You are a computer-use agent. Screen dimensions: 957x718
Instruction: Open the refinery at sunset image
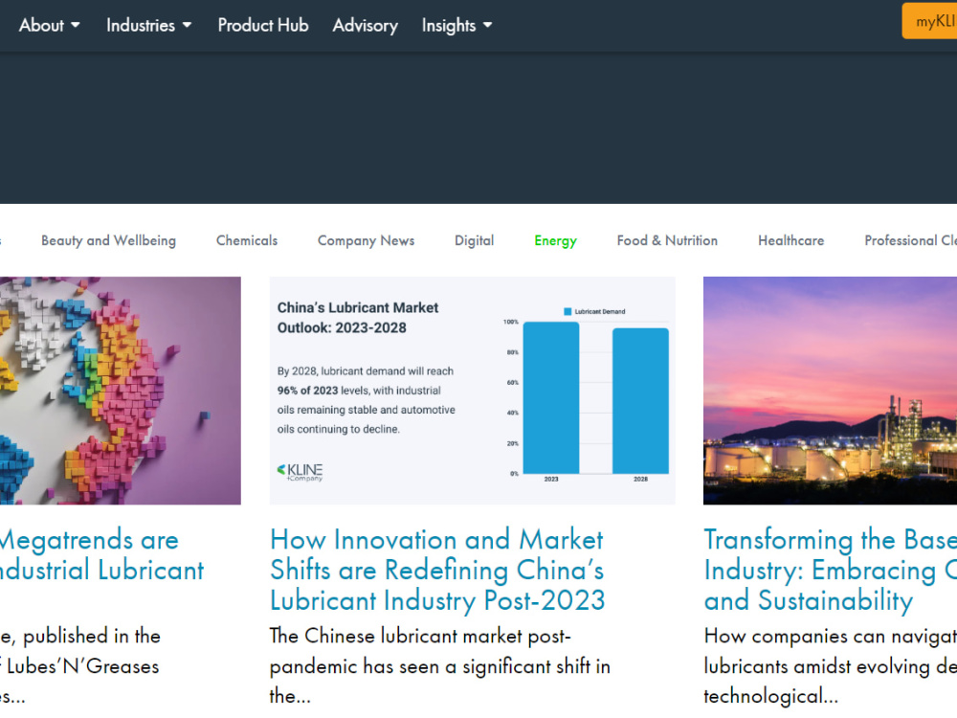(x=830, y=391)
